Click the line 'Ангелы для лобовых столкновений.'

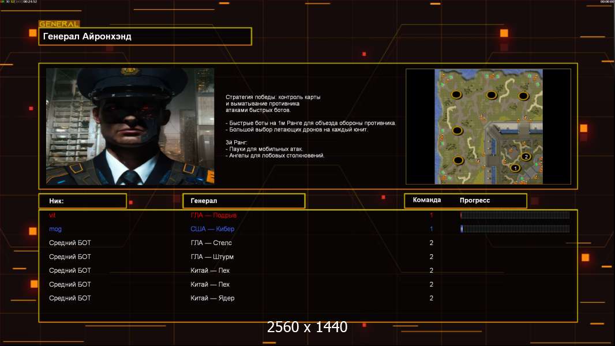tap(275, 156)
